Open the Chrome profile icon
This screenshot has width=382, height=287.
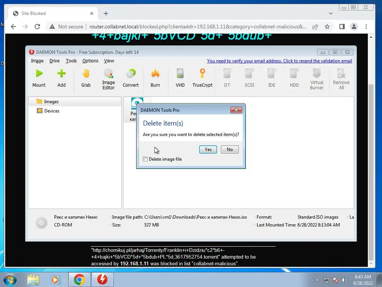point(354,27)
